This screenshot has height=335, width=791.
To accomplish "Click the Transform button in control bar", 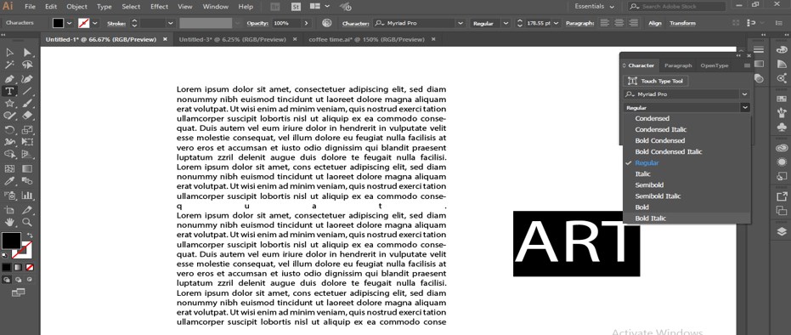I will (x=682, y=23).
